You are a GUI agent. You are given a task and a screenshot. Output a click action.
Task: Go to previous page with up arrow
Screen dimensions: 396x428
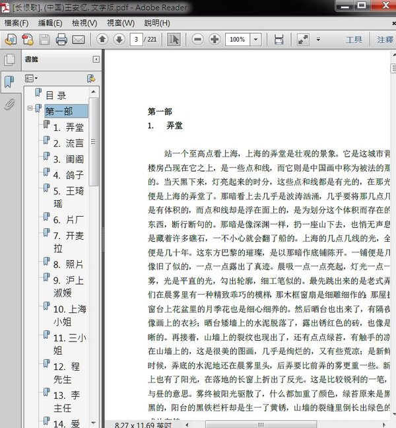click(x=102, y=40)
